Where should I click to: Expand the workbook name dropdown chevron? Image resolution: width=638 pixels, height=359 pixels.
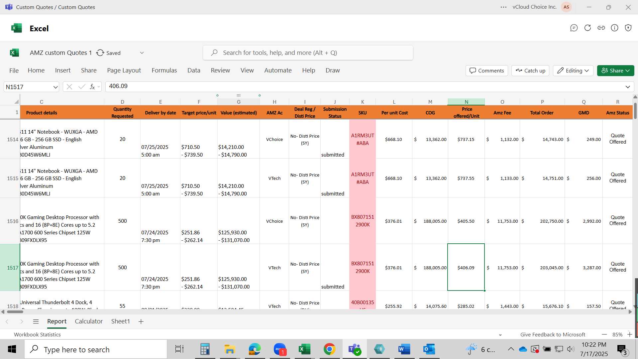142,53
